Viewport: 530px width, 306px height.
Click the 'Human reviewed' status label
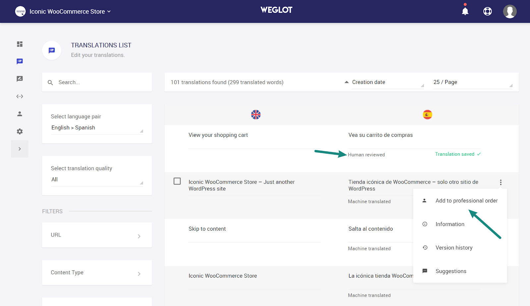(x=366, y=155)
